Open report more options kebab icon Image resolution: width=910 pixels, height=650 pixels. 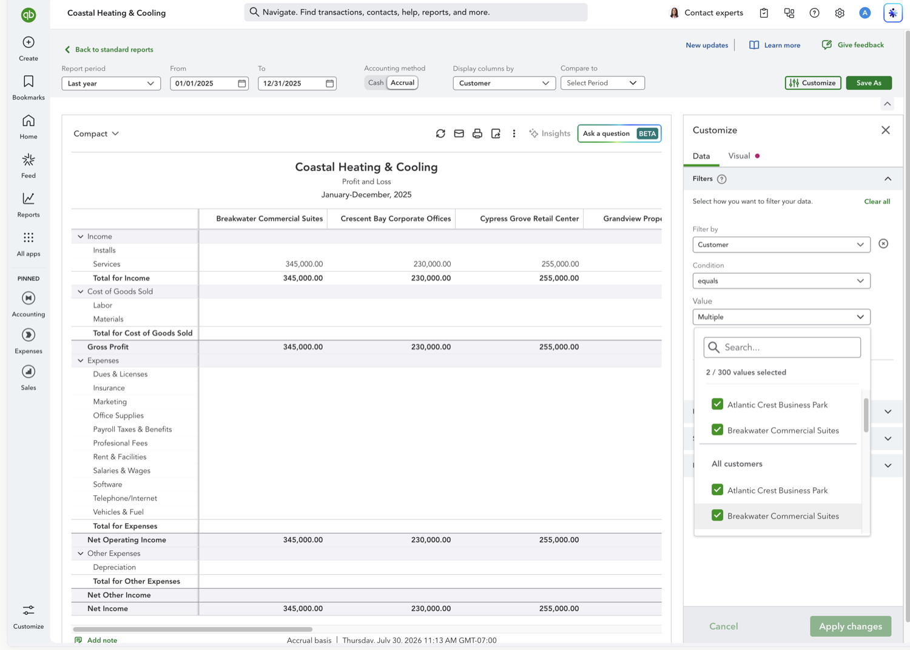tap(514, 134)
